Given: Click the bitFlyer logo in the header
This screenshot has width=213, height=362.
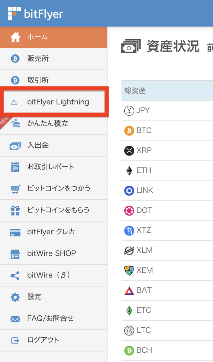Looking at the screenshot, I should [x=35, y=13].
